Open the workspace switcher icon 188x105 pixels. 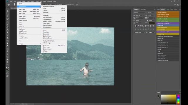(x=178, y=5)
